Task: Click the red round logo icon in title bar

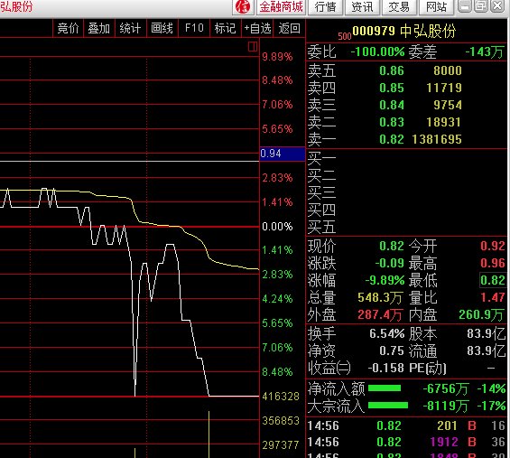Action: point(243,6)
